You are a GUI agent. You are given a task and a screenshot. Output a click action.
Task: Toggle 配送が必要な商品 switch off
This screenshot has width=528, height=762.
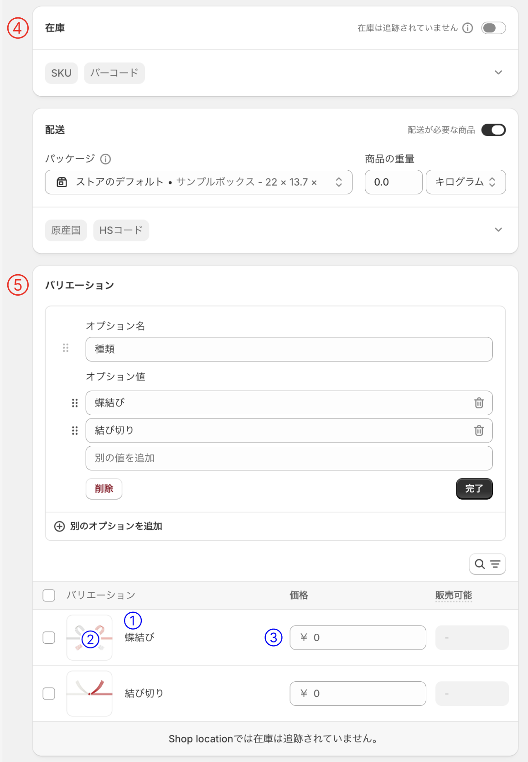(493, 130)
